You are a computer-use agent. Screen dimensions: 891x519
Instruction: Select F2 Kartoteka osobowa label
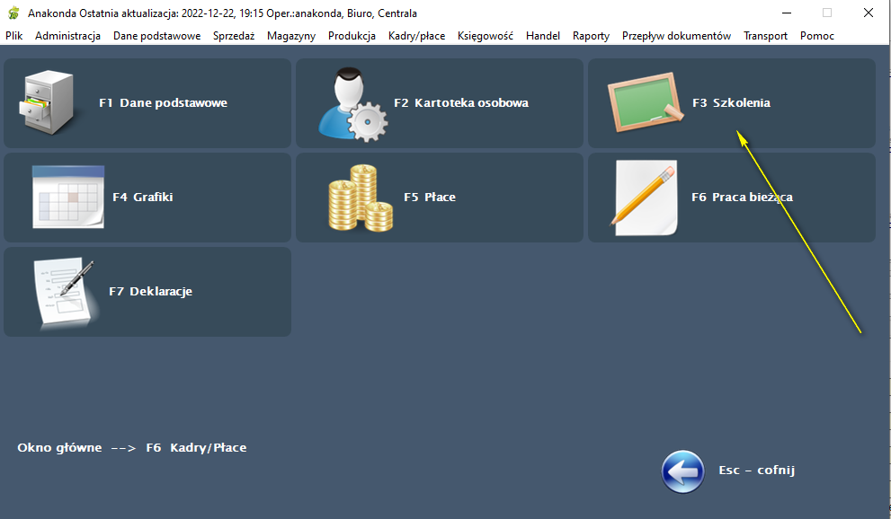461,102
